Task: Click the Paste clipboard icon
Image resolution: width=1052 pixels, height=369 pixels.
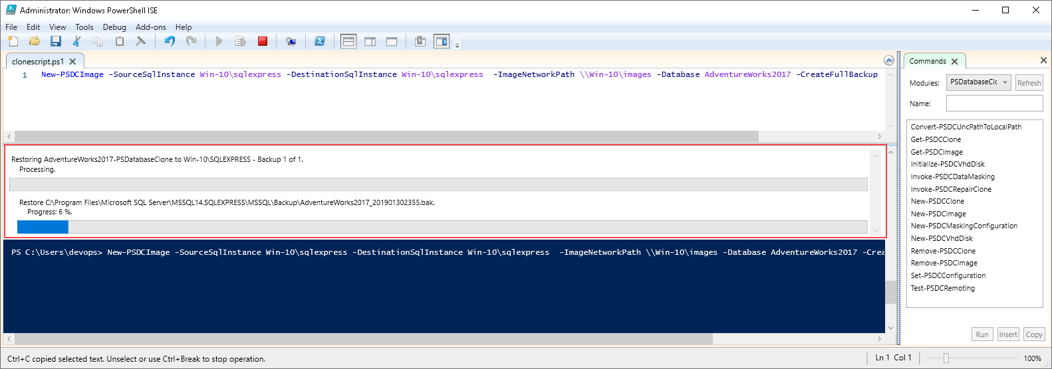Action: (120, 41)
